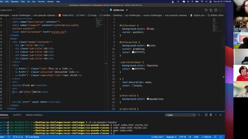The width and height of the screenshot is (248, 139).
Task: Open the Selection menu
Action: pos(15,2)
